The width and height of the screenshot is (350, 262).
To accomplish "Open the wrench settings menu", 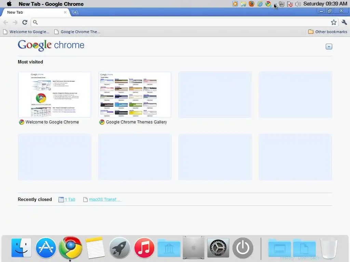I will click(x=344, y=22).
